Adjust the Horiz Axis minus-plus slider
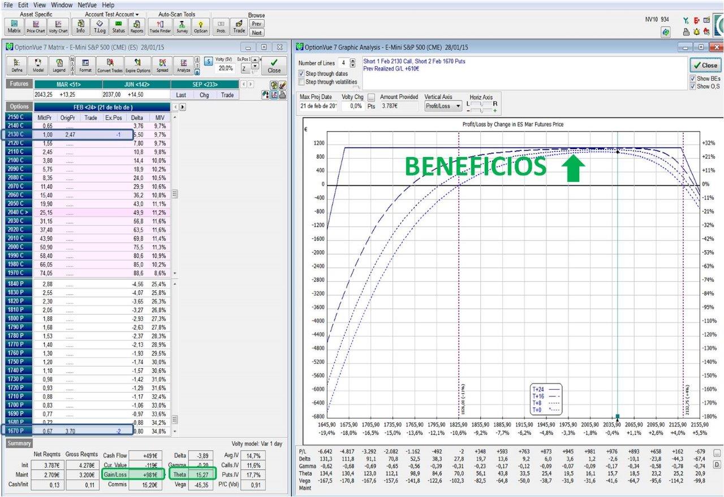 (x=481, y=111)
